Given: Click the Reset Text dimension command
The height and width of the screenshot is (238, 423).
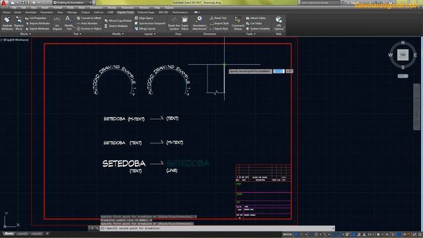Looking at the screenshot, I should tap(218, 18).
